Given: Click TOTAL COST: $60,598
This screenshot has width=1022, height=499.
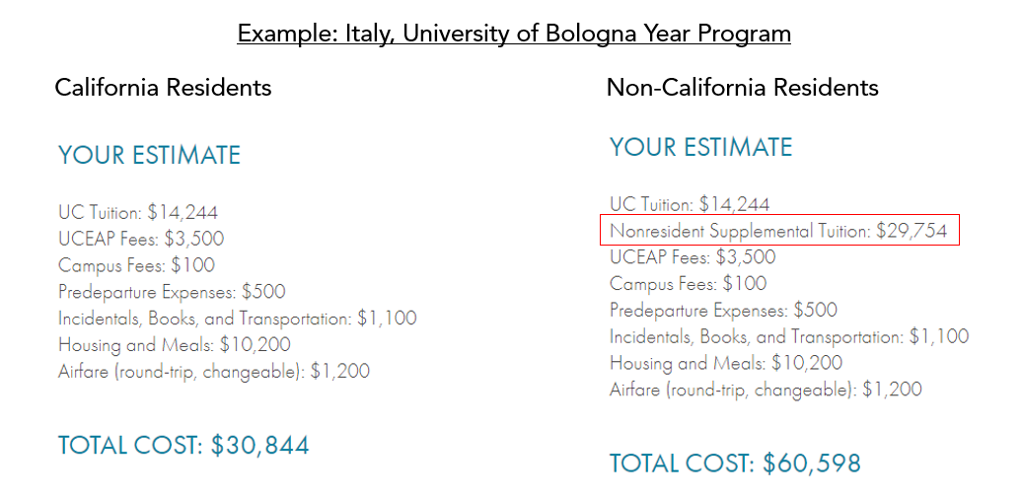Looking at the screenshot, I should click(735, 463).
